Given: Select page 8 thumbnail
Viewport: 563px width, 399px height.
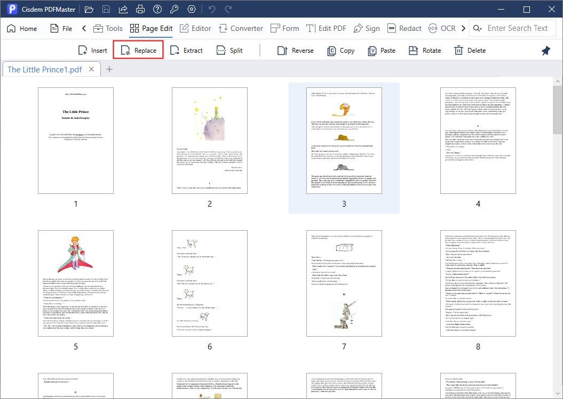Looking at the screenshot, I should [478, 283].
